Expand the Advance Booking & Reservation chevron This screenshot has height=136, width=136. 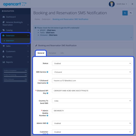pyautogui.click(x=28, y=25)
